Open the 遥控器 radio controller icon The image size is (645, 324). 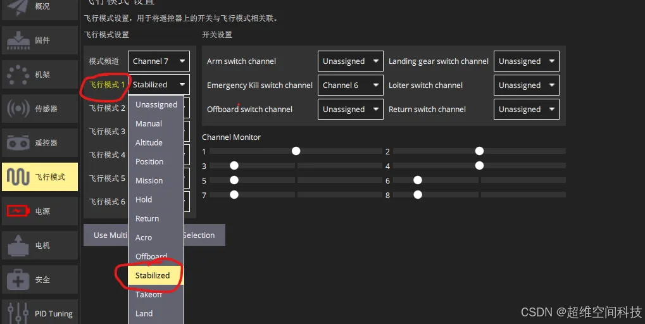tap(18, 142)
